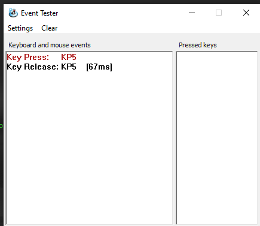The image size is (260, 226).
Task: Close the Event Tester window
Action: (x=246, y=13)
